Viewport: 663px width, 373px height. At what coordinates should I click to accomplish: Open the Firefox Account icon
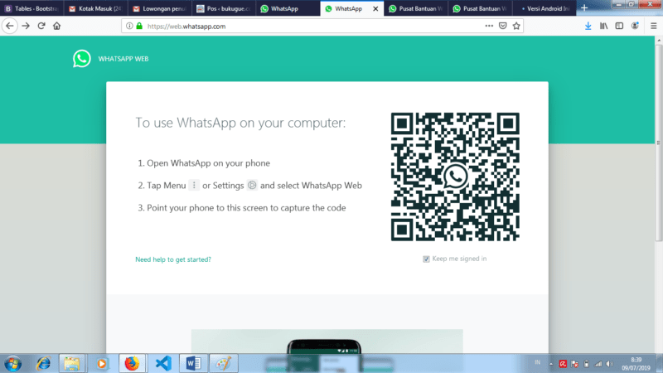point(635,26)
